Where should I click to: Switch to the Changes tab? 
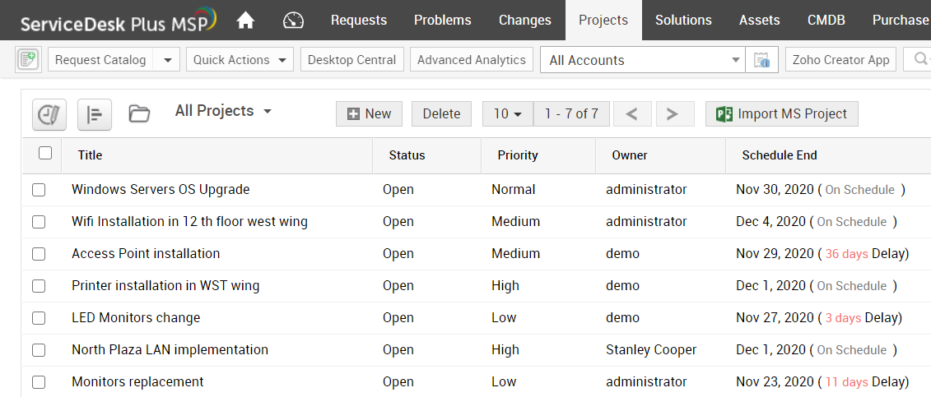pos(524,20)
